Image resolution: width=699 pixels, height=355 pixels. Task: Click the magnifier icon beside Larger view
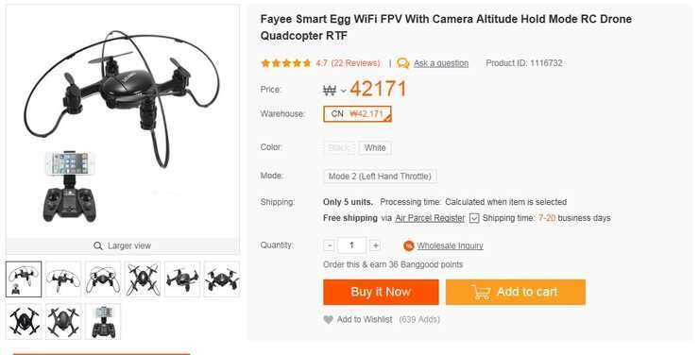click(98, 245)
